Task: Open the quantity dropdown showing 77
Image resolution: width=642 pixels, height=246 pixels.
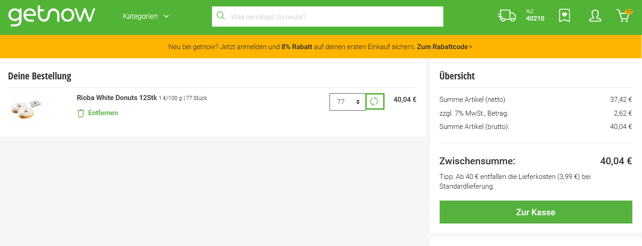Action: [x=347, y=102]
